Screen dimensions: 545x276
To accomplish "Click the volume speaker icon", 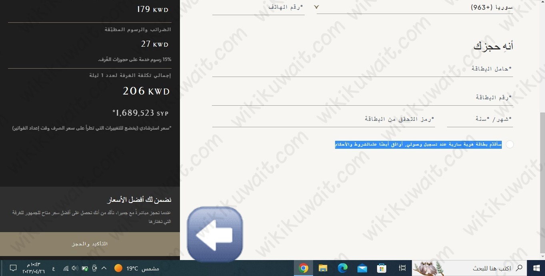I will 75,268.
